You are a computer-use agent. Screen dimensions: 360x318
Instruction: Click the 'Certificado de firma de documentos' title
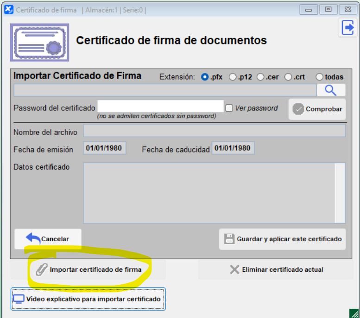(171, 40)
